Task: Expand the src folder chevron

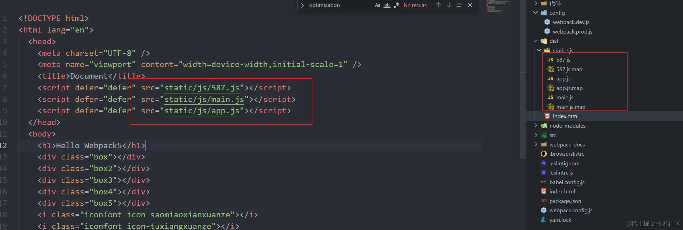Action: pos(536,135)
